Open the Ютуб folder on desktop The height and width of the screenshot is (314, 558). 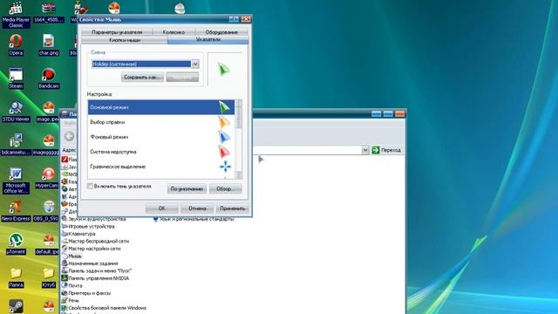click(49, 277)
